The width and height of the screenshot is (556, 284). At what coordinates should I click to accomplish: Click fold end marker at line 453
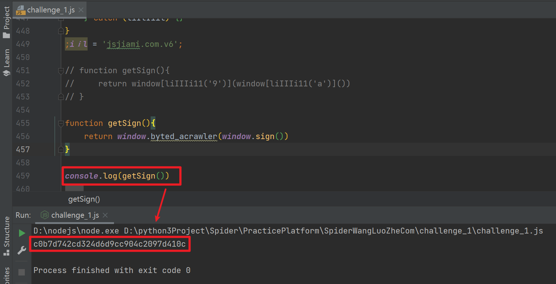[61, 97]
